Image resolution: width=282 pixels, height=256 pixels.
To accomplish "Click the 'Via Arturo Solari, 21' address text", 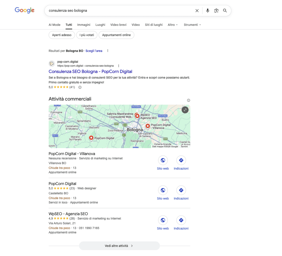I will (62, 223).
